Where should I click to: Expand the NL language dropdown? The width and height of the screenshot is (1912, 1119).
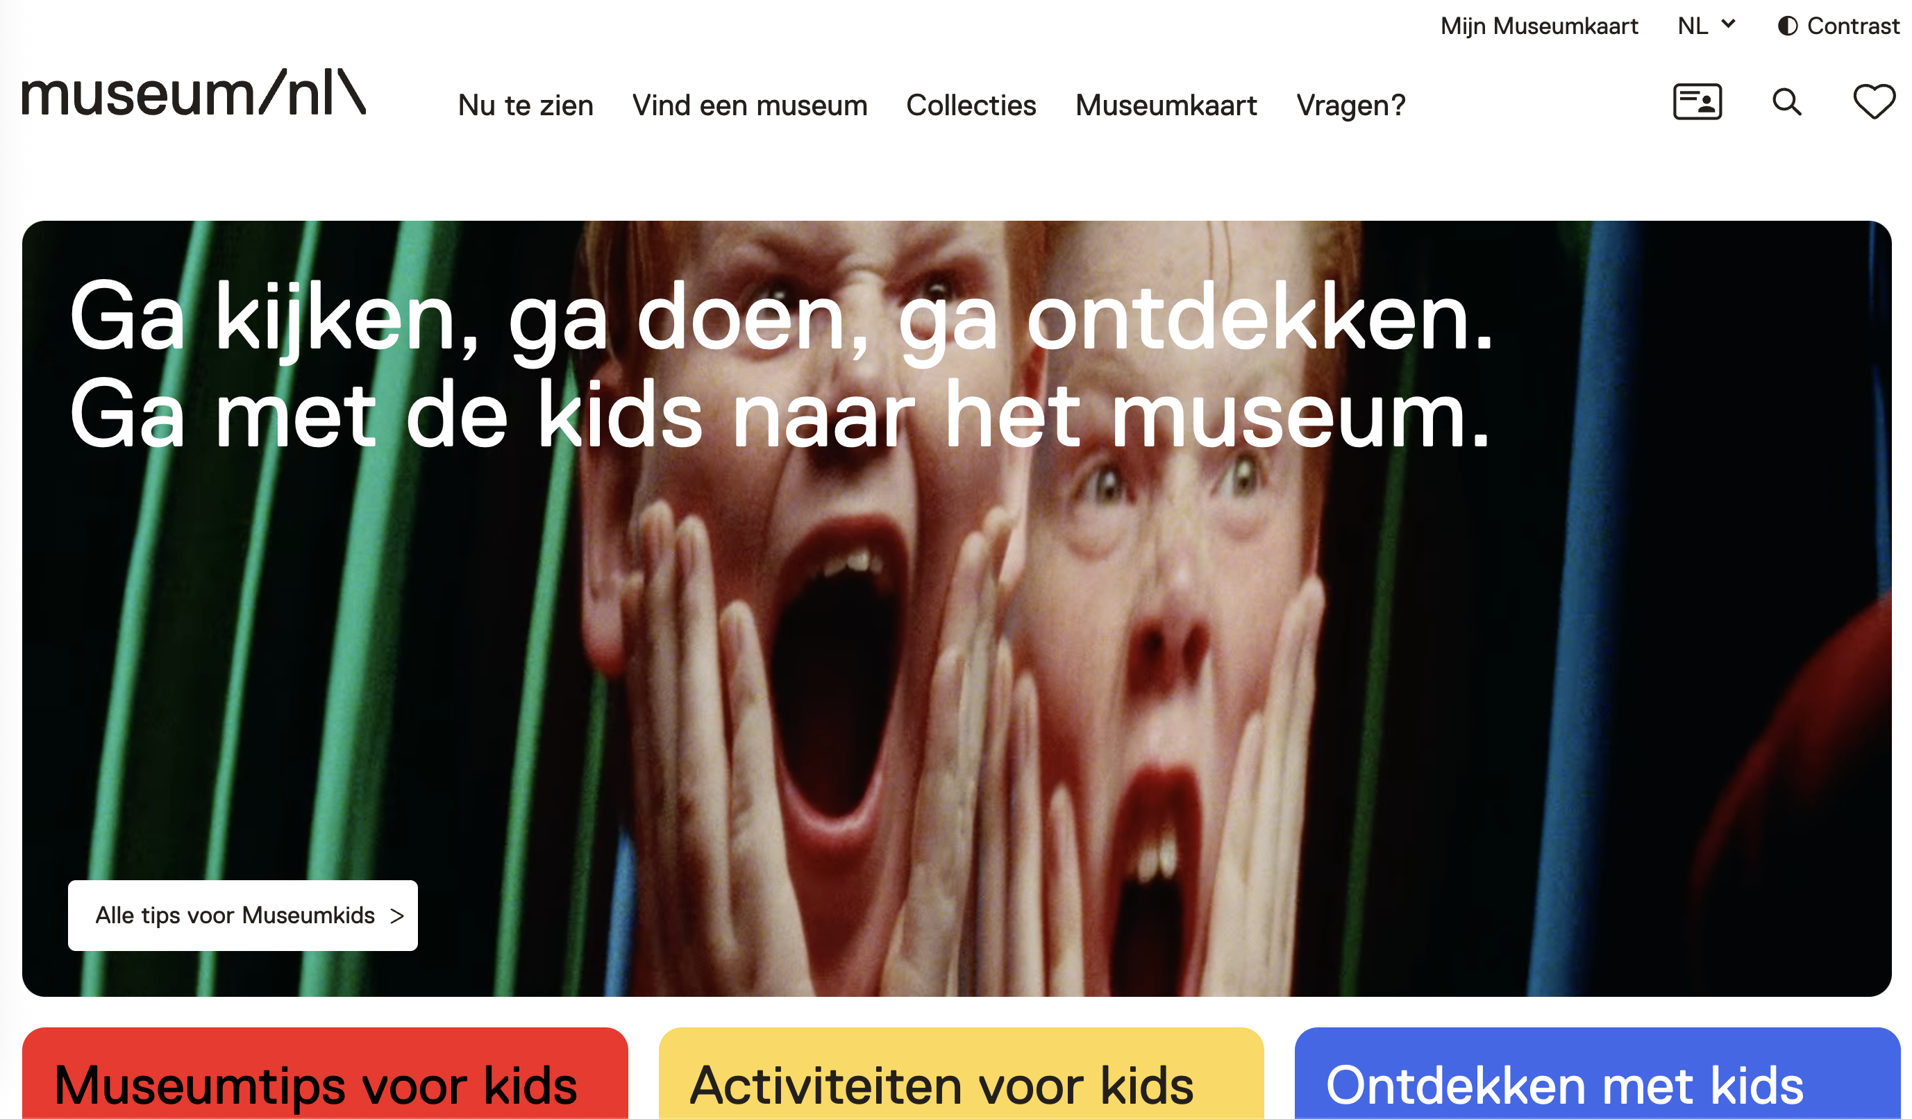(x=1706, y=26)
